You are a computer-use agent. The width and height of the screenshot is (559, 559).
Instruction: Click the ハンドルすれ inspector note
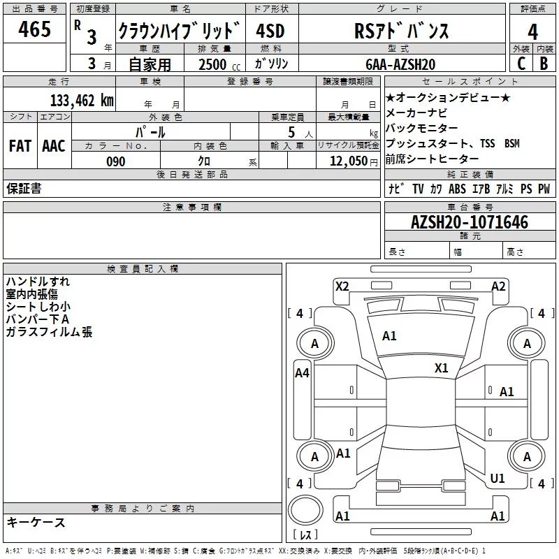[x=38, y=282]
